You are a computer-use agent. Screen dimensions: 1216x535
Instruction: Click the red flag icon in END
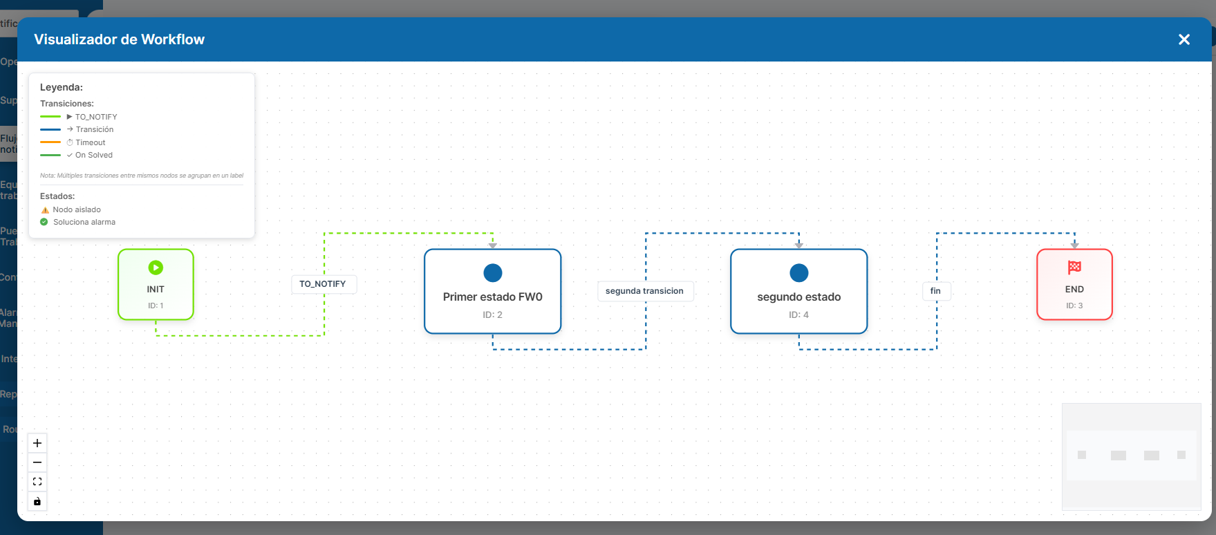point(1074,267)
